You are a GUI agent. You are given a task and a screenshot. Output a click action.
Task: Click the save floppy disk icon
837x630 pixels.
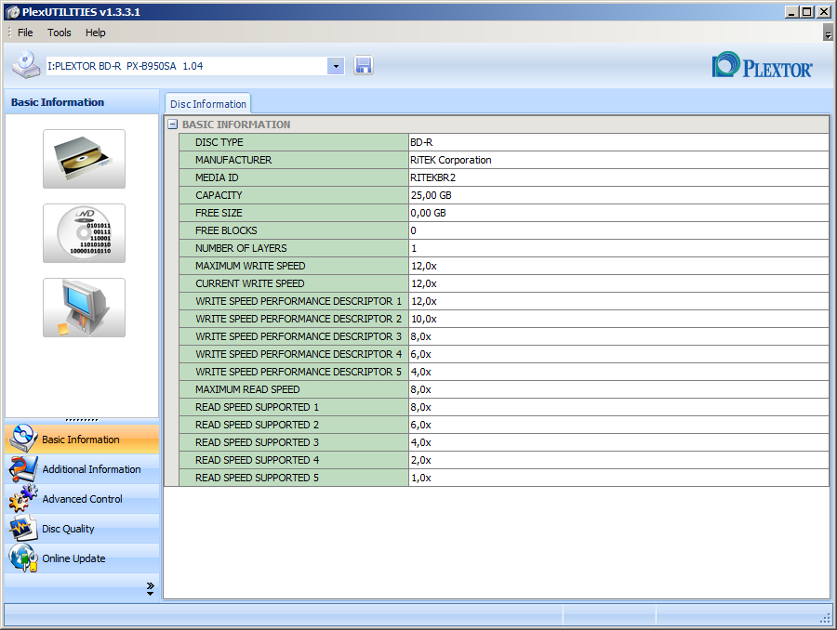(364, 66)
